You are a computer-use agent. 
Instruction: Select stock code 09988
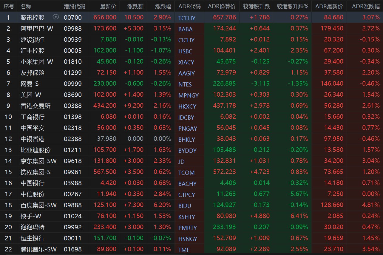coord(73,29)
